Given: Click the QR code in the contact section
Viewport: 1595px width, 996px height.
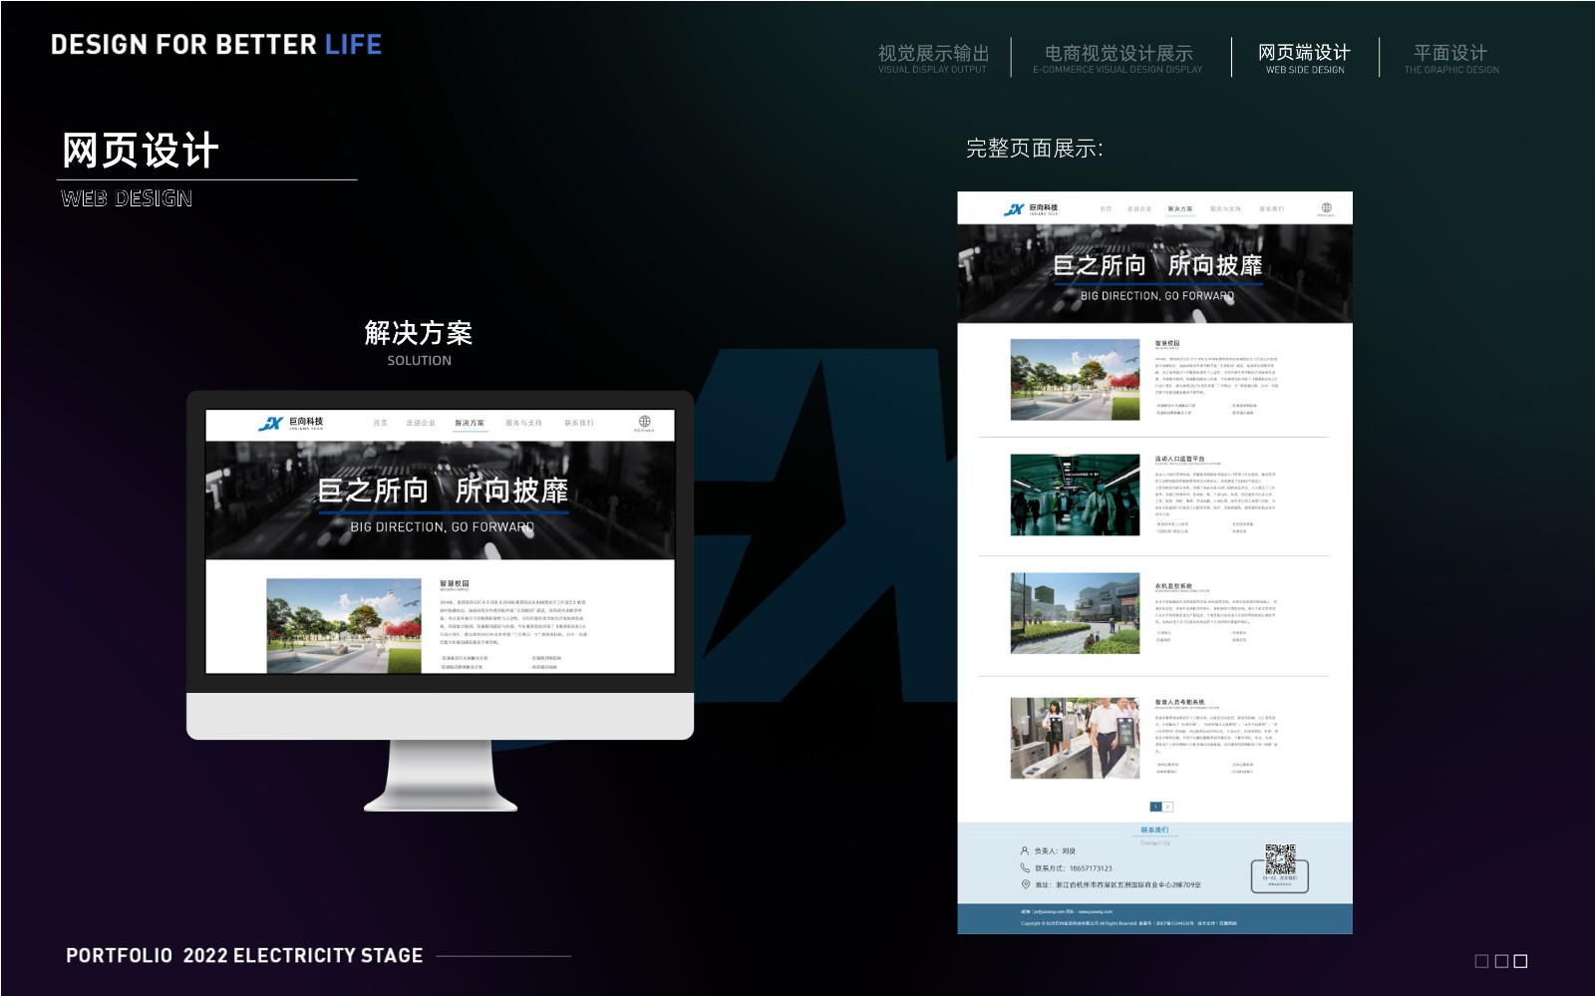Looking at the screenshot, I should (x=1281, y=859).
